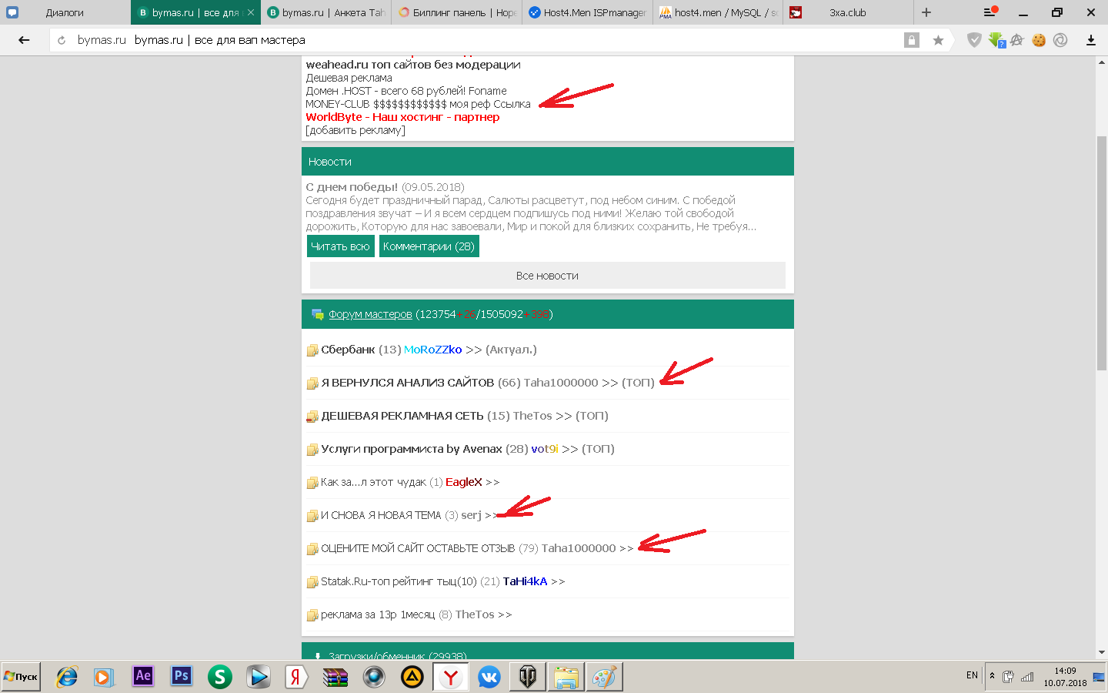Open the Сбербанк forum topic
The width and height of the screenshot is (1108, 693).
348,350
